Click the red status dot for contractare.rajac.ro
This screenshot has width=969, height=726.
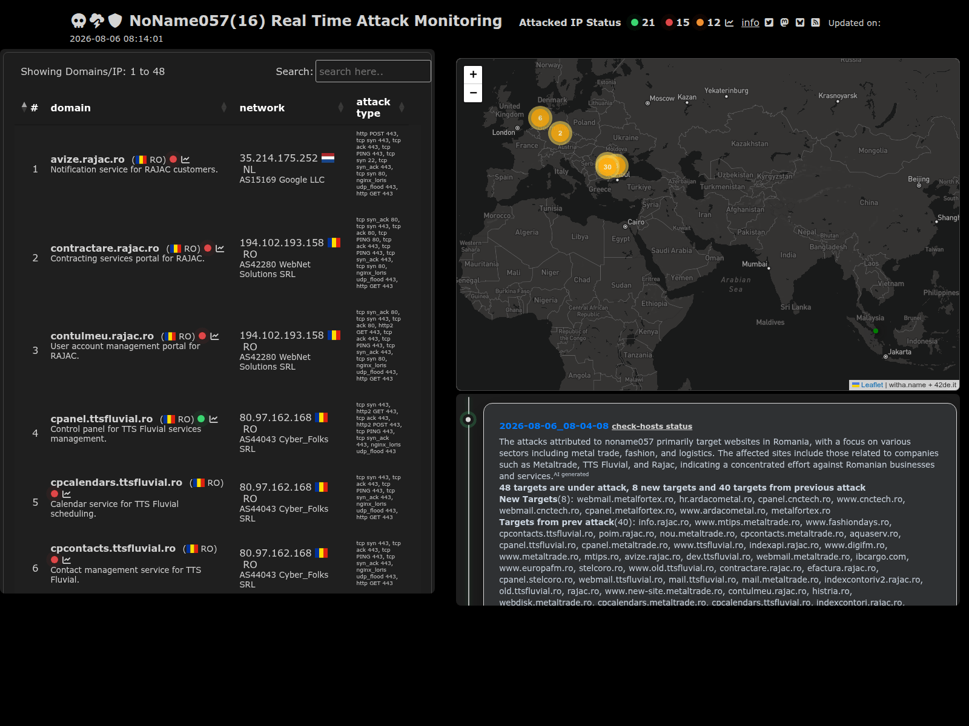pyautogui.click(x=208, y=248)
